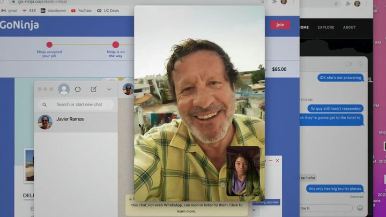Click the WhatsApp profile avatar icon
386x217 pixels.
[x=64, y=89]
